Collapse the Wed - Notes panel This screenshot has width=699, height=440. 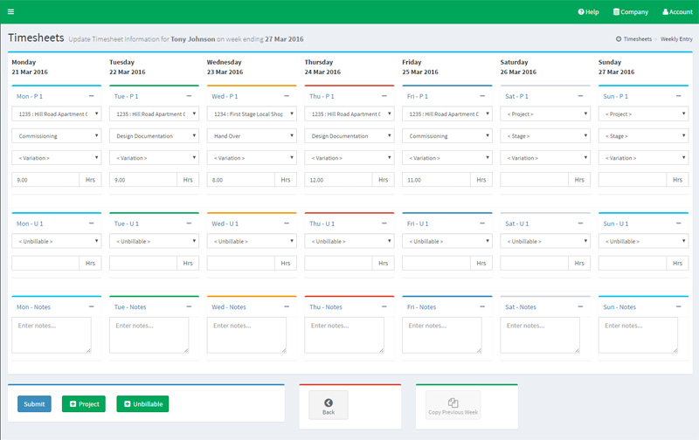(287, 306)
